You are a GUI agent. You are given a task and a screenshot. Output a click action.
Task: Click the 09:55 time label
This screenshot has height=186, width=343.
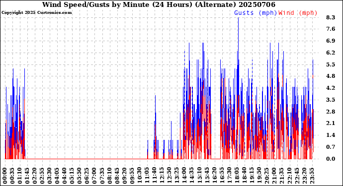[x=132, y=176]
